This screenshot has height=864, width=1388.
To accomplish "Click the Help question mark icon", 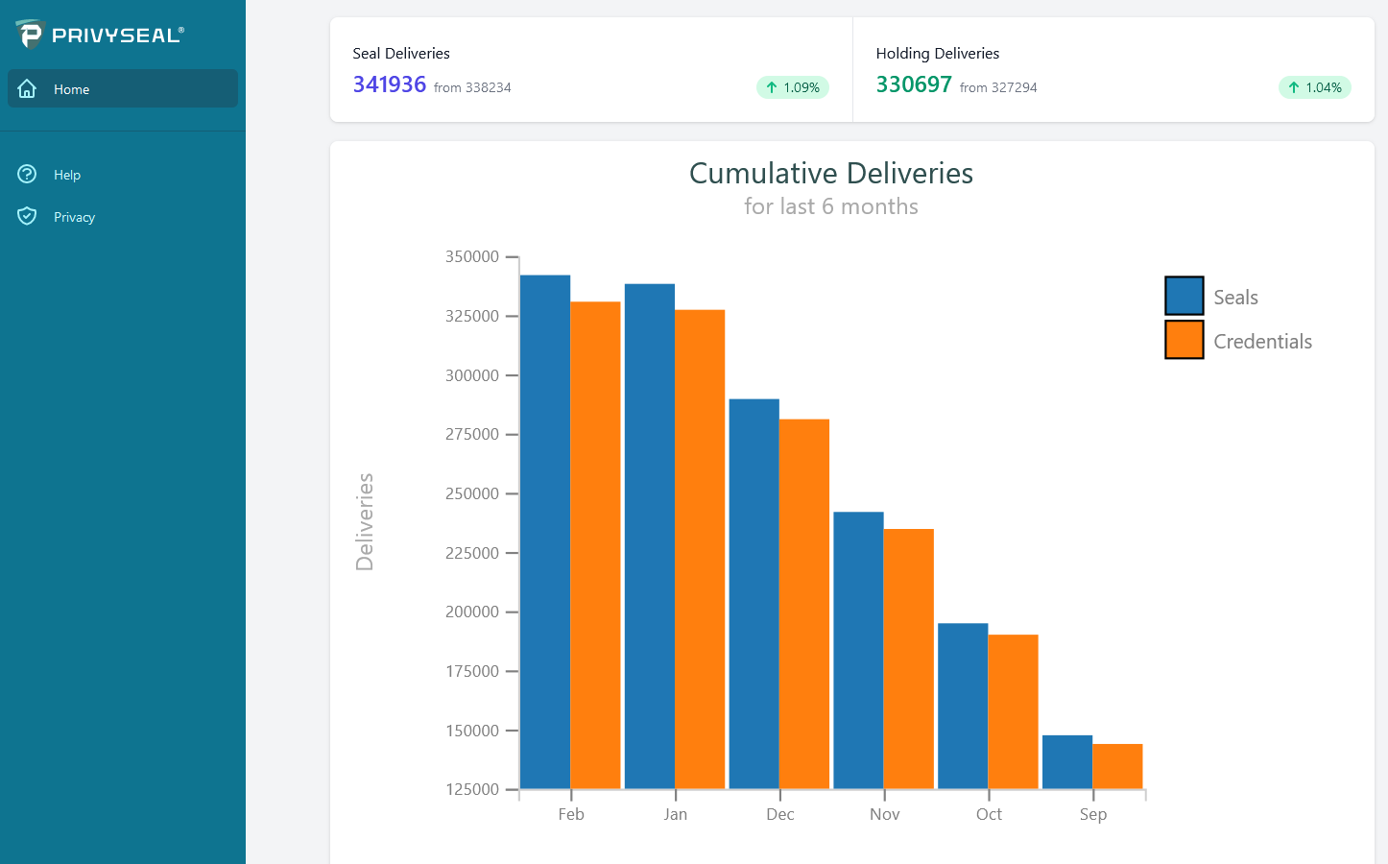I will 27,174.
